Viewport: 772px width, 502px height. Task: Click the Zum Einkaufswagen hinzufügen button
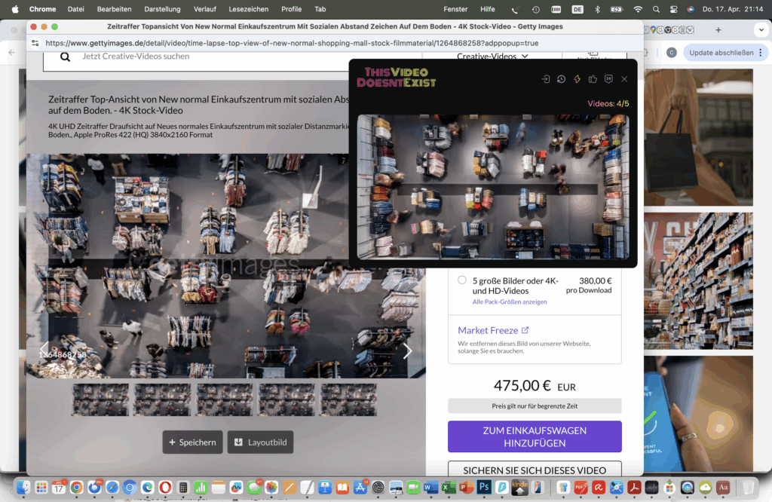click(535, 436)
